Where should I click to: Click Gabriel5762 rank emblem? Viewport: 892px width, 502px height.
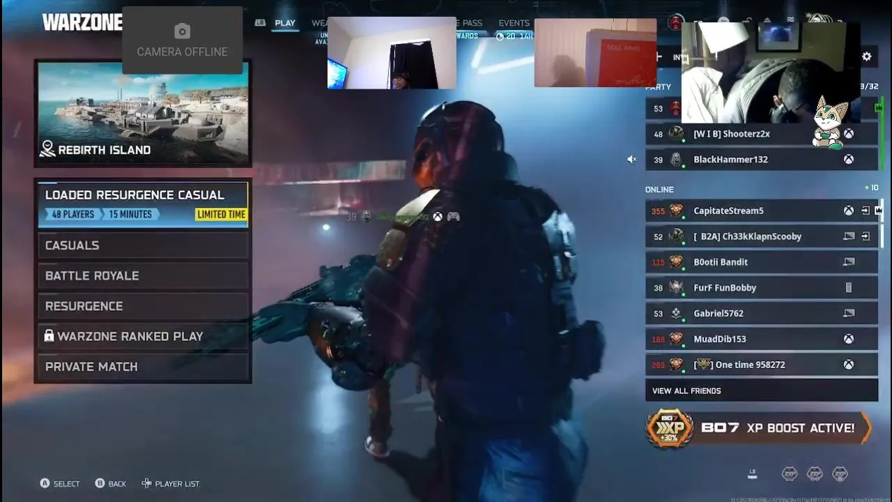[x=676, y=314]
